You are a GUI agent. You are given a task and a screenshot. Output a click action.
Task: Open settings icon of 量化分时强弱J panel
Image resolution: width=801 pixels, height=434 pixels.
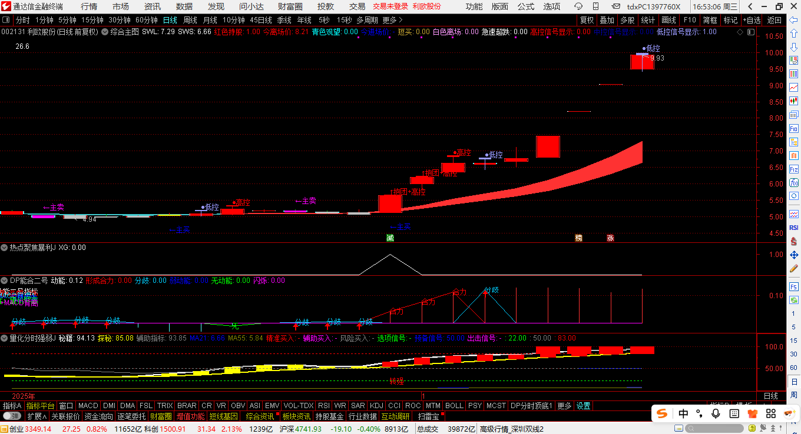pyautogui.click(x=5, y=338)
